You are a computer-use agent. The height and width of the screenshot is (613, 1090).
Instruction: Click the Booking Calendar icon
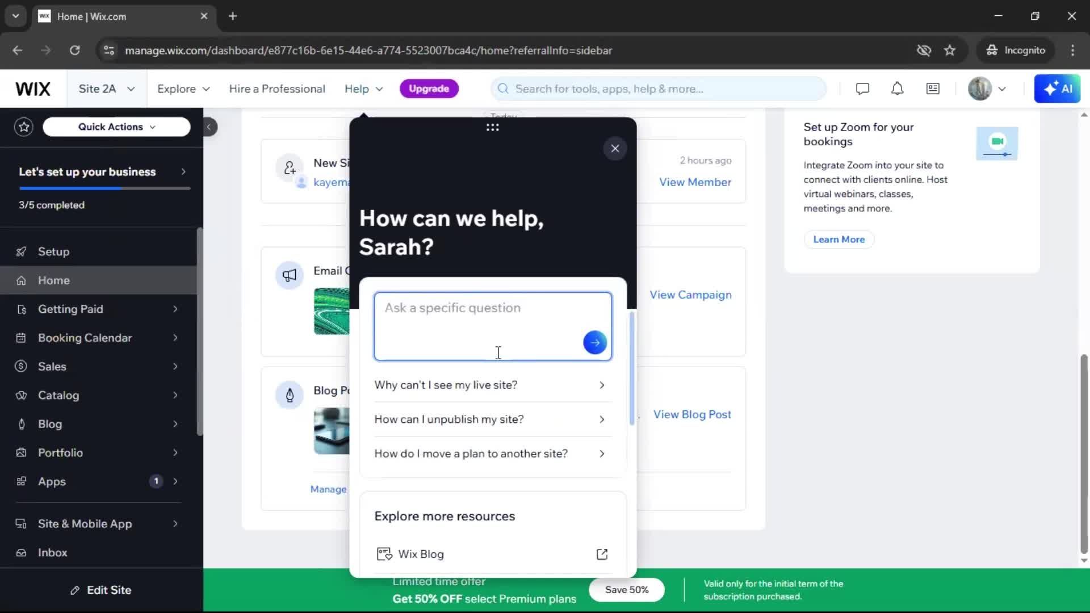[21, 338]
